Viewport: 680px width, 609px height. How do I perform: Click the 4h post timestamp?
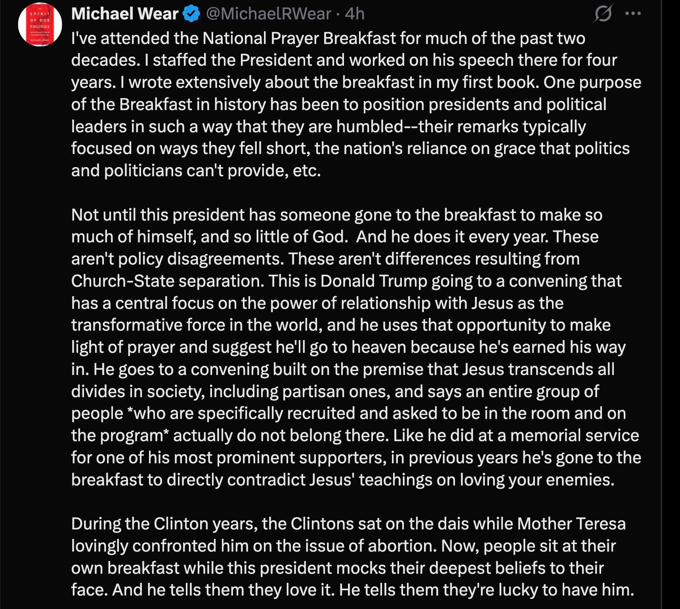(x=354, y=14)
